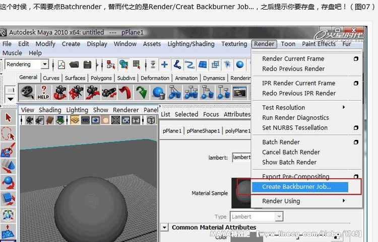Click the camera tumble shelf icon
The height and width of the screenshot is (242, 378).
pyautogui.click(x=60, y=93)
